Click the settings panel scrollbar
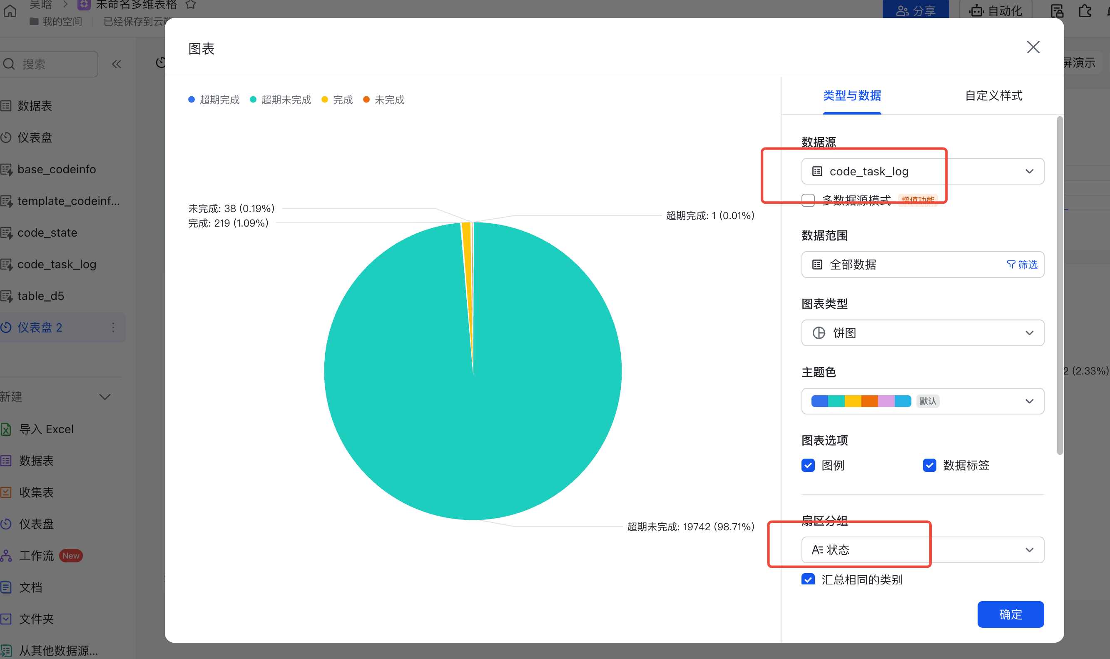The height and width of the screenshot is (659, 1110). [x=1059, y=285]
